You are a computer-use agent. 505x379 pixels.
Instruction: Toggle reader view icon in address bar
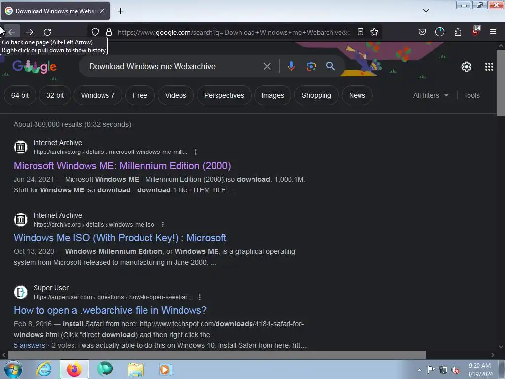[x=361, y=32]
